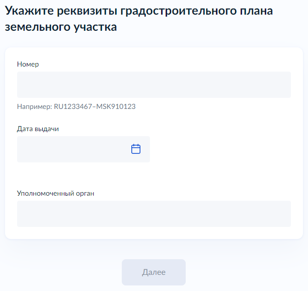Image resolution: width=308 pixels, height=291 pixels.
Task: Click the heading word участка
Action: click(x=95, y=28)
